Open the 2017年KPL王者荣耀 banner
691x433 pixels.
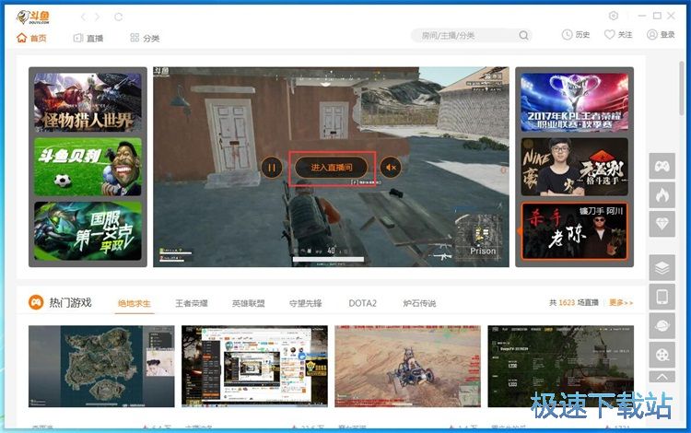point(574,102)
